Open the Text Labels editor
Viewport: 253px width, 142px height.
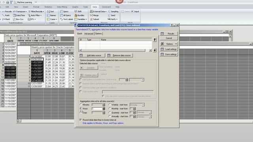(67, 19)
